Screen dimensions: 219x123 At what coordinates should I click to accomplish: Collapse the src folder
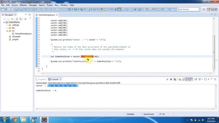click(7, 31)
